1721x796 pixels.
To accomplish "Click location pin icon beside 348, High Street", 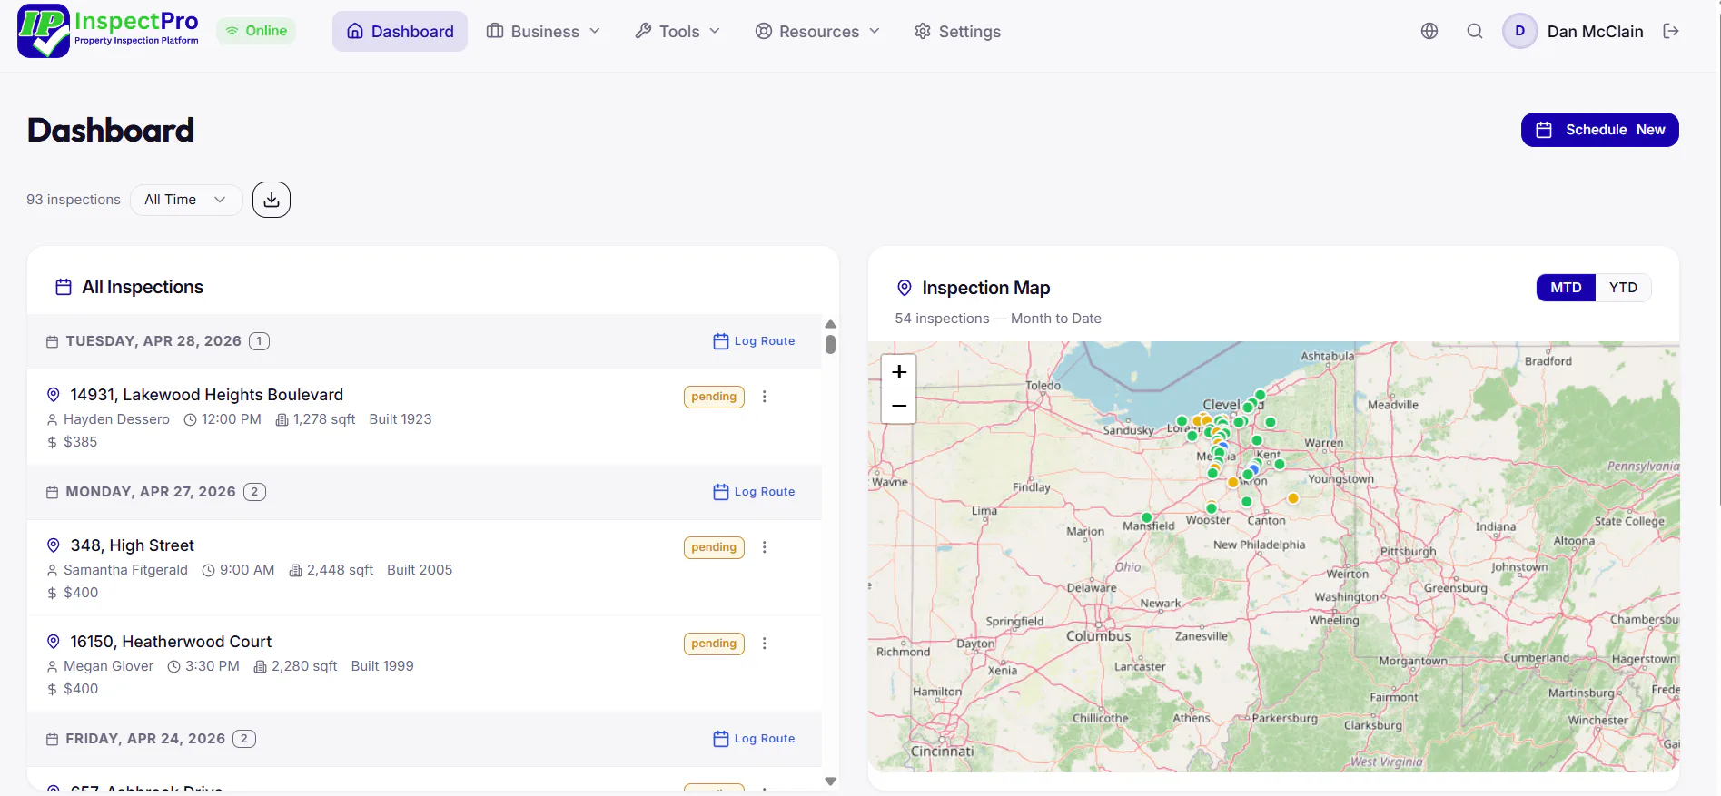I will [54, 545].
